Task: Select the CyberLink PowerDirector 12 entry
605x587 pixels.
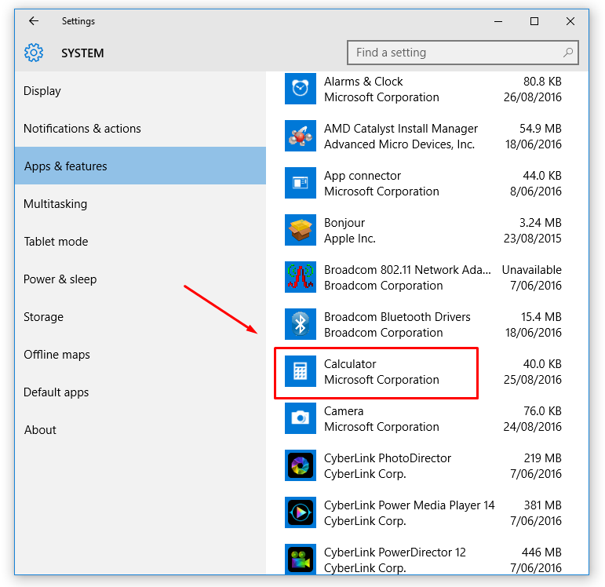Action: pyautogui.click(x=395, y=559)
